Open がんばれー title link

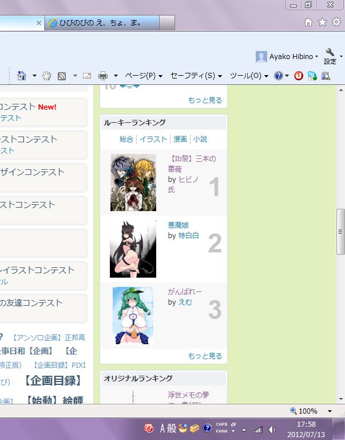[185, 291]
